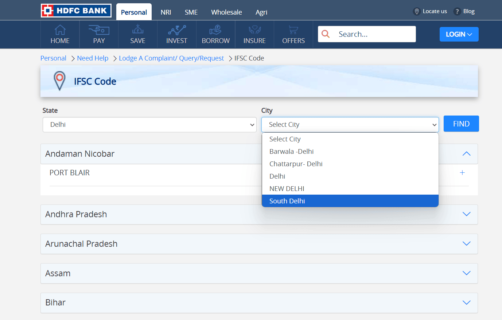Choose South Delhi from city list
Screen dimensions: 502x320
pos(350,201)
